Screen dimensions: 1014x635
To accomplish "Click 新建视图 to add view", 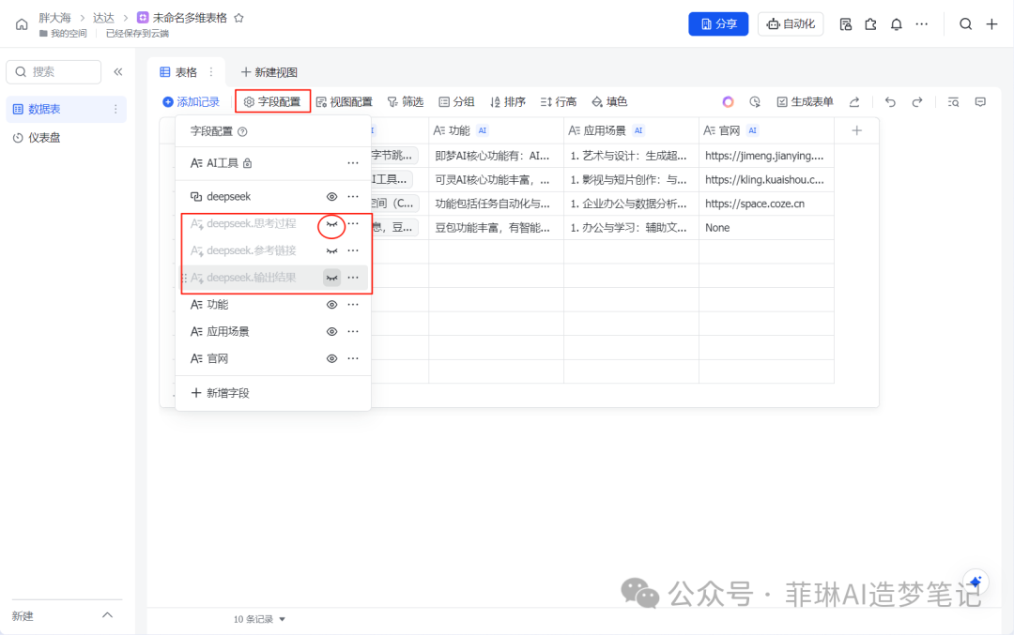I will coord(269,72).
